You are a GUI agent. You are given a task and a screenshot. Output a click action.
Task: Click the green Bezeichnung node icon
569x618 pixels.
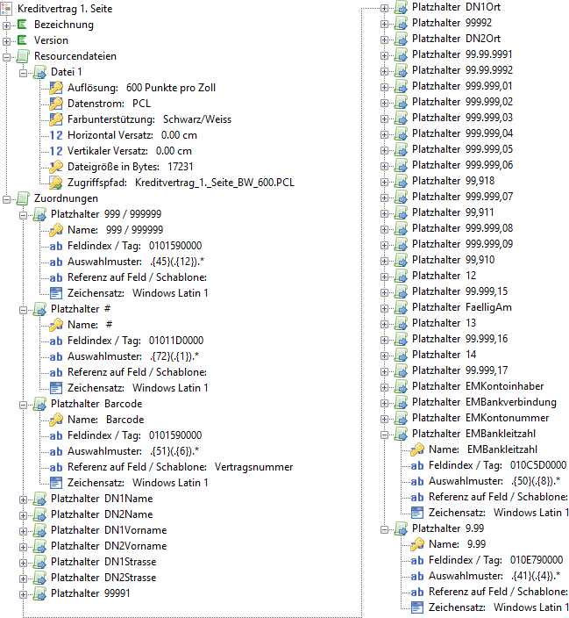click(x=24, y=25)
